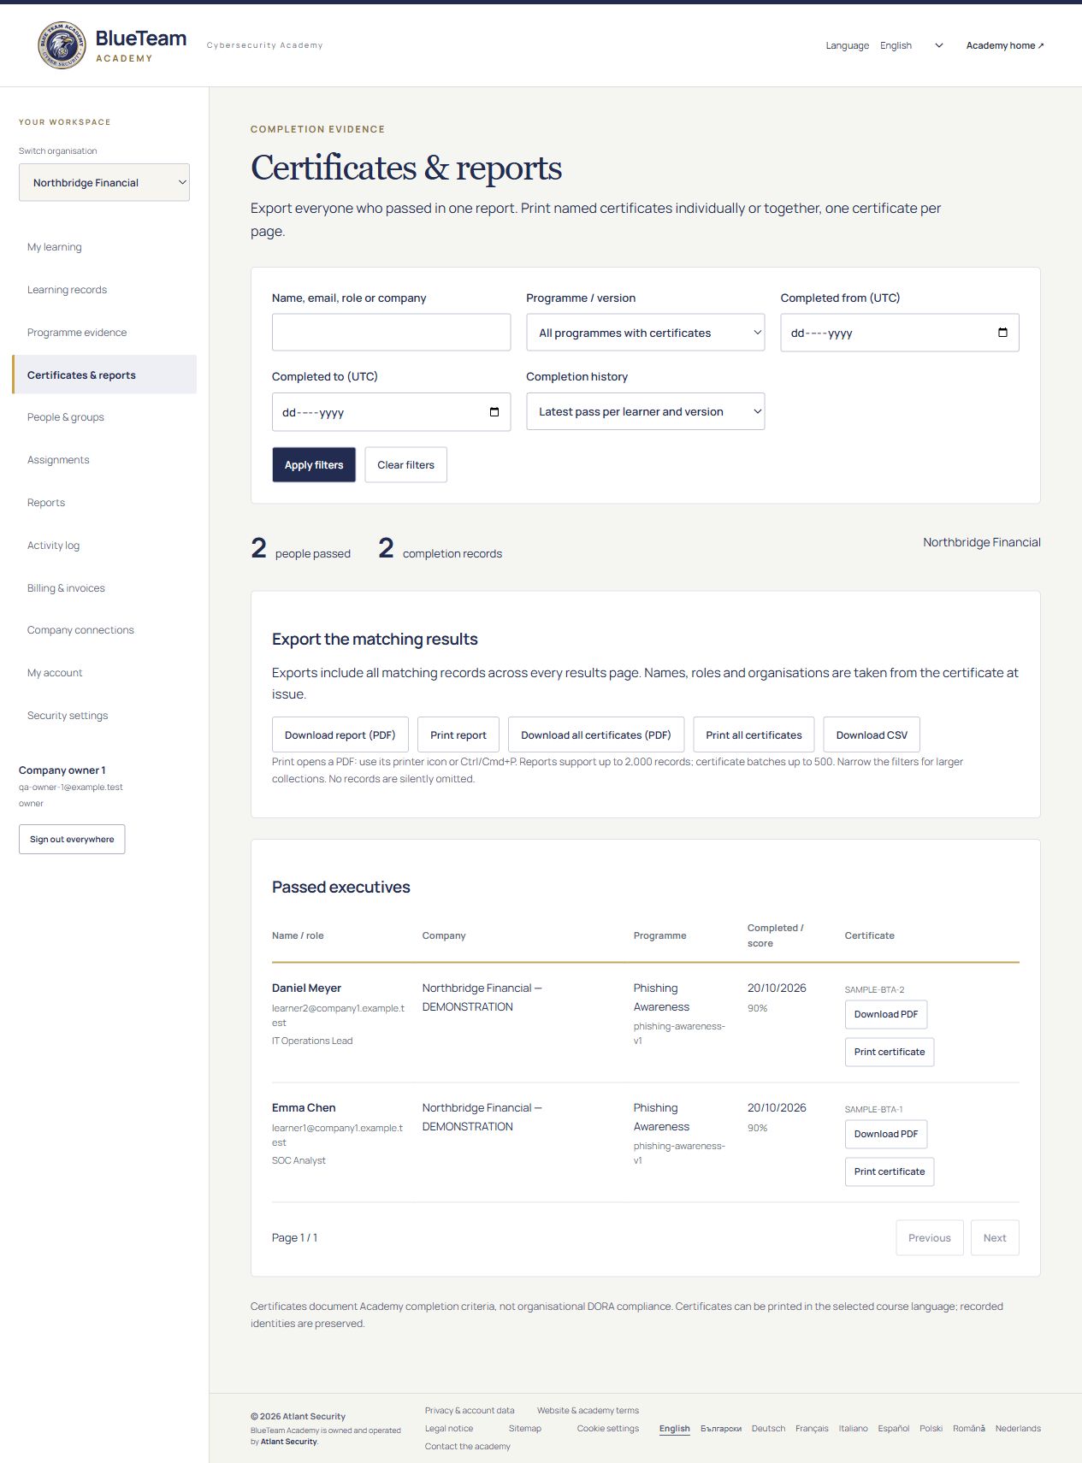
Task: Open calendar picker in Completed from field
Action: click(1002, 333)
